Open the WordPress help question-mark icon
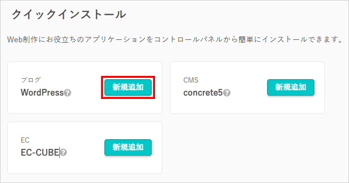Screen dimensions: 349x183 (68, 93)
